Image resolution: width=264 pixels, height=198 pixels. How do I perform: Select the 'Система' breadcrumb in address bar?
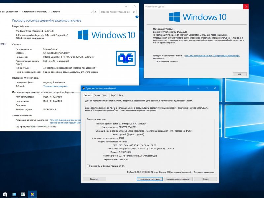(x=55, y=12)
